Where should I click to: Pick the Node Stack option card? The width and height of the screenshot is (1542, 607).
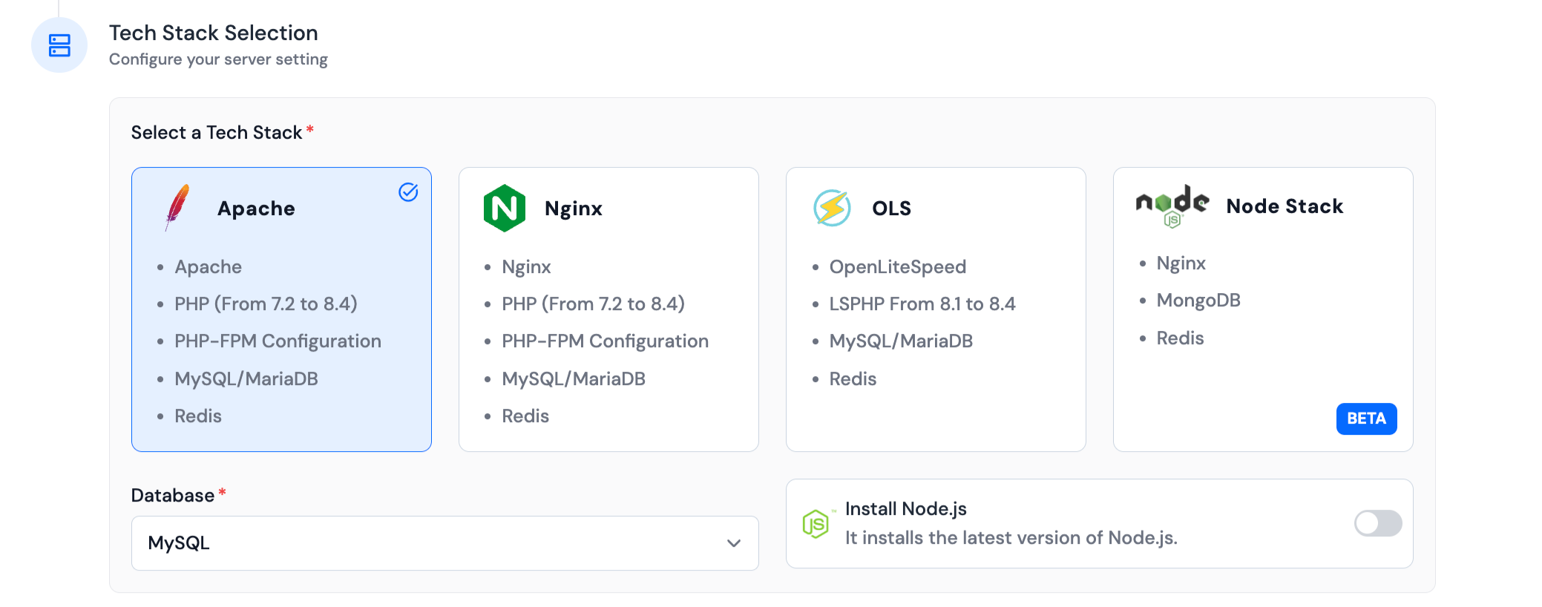(1263, 309)
